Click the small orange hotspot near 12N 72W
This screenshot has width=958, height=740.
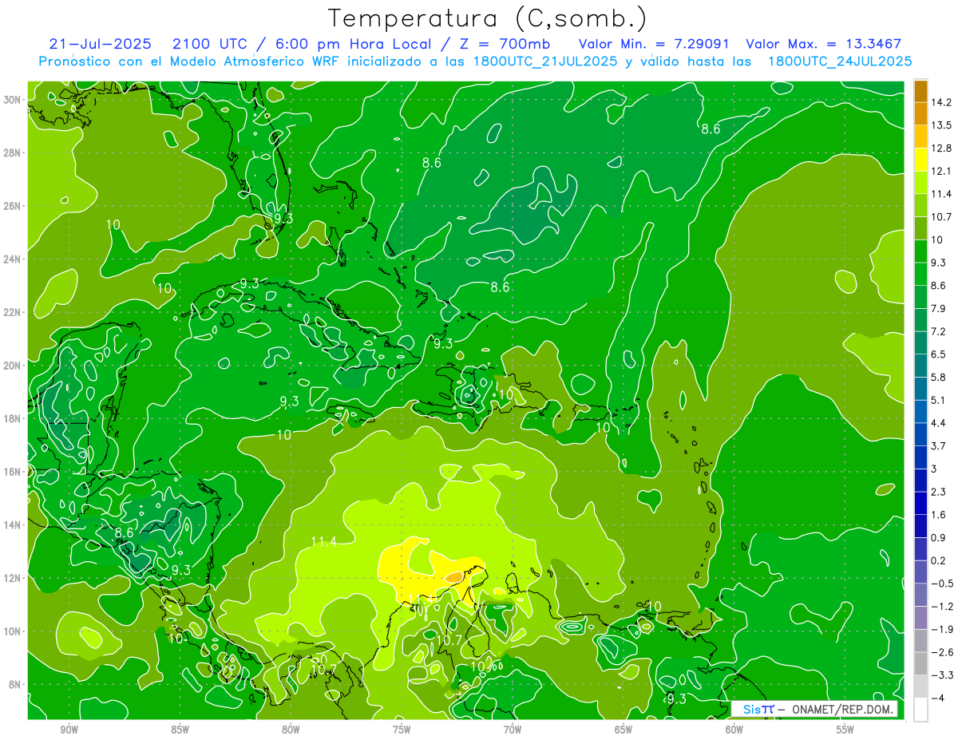coord(453,576)
